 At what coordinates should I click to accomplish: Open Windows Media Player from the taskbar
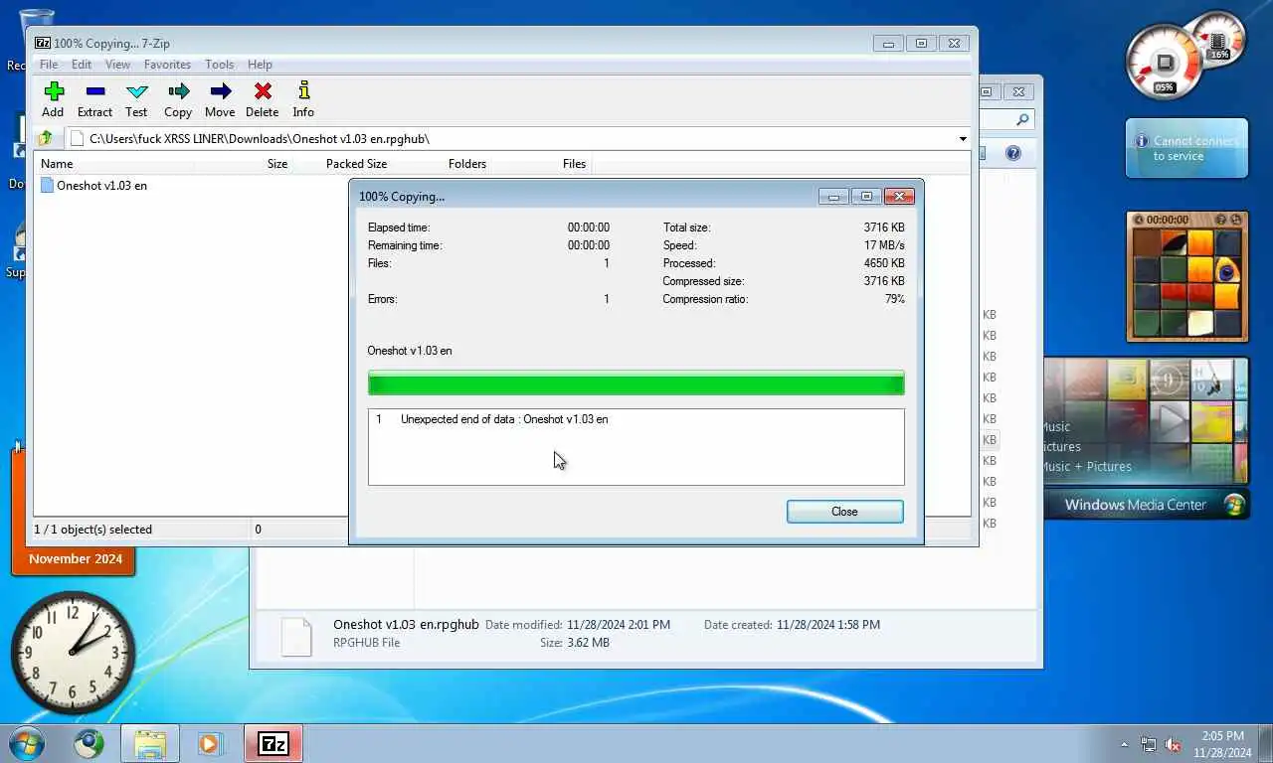[x=209, y=743]
